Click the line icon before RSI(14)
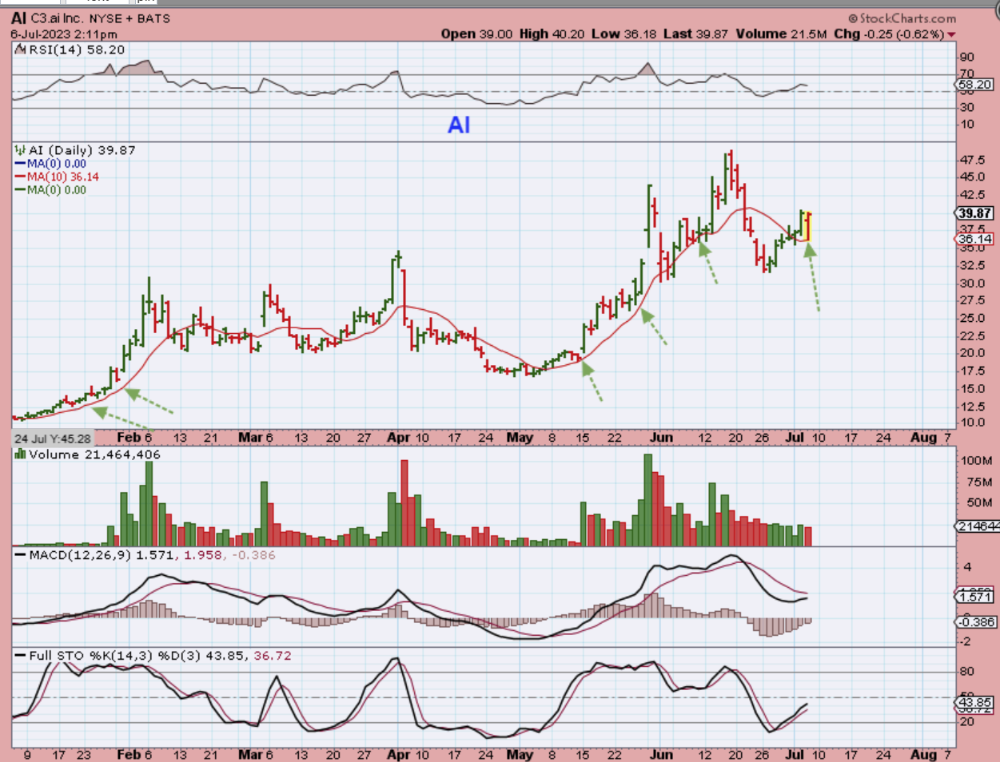This screenshot has width=1000, height=762. click(x=21, y=50)
